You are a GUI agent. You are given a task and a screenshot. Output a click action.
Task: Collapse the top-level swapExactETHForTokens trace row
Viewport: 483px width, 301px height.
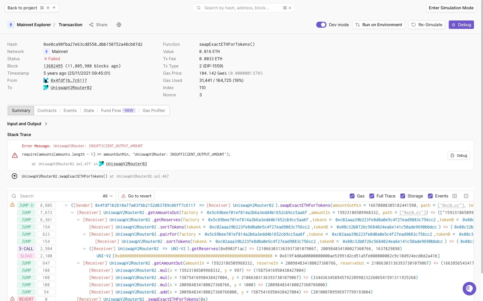(66, 205)
